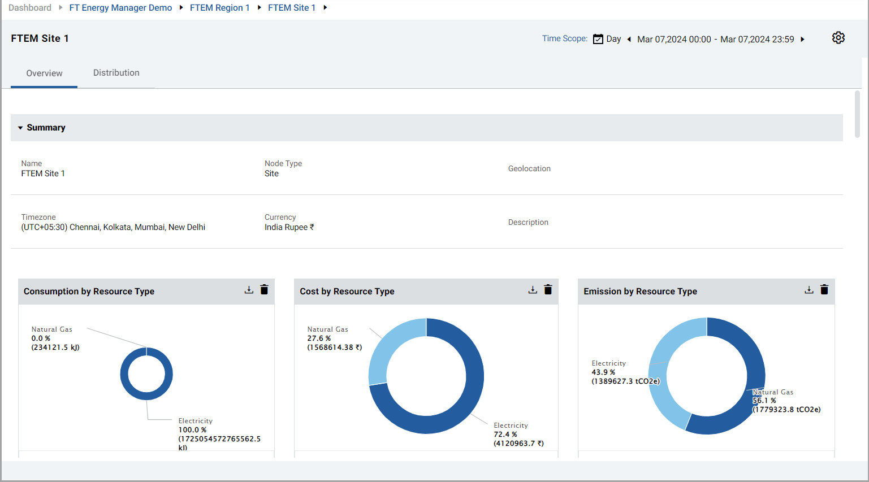The height and width of the screenshot is (482, 869).
Task: Expand the FTEM Site 1 breadcrumb arrow
Action: pos(325,7)
